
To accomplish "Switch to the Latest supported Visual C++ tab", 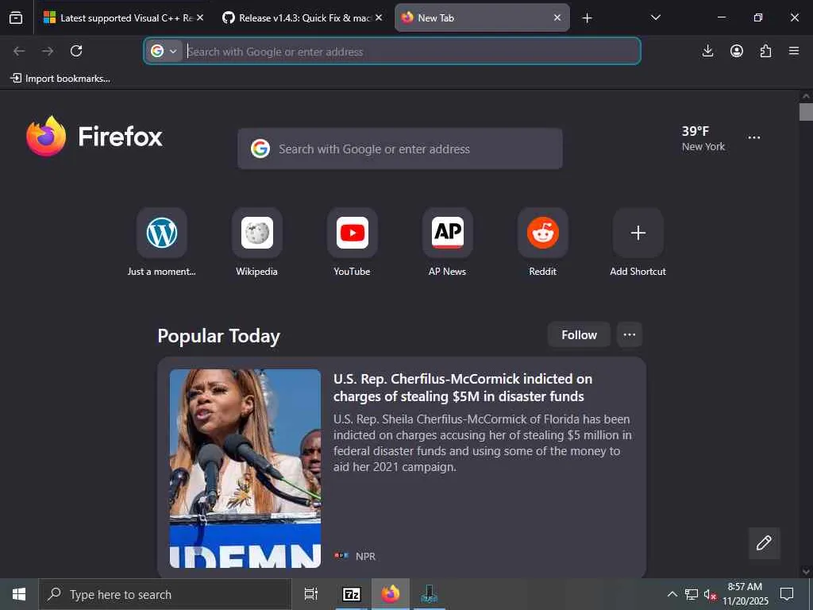I will [x=123, y=17].
